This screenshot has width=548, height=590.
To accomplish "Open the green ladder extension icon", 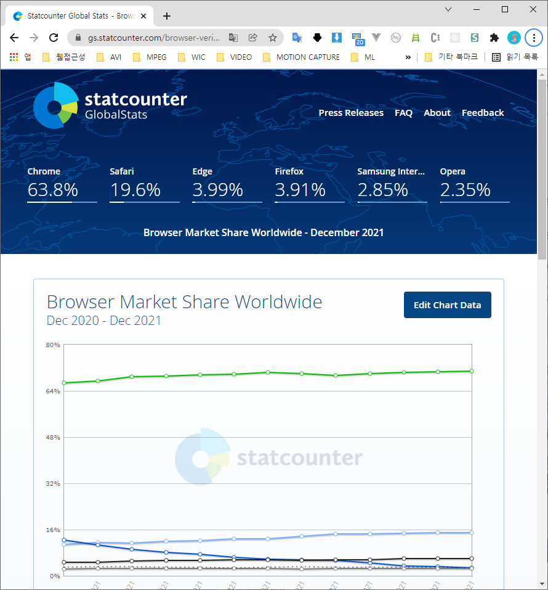I will coord(416,38).
